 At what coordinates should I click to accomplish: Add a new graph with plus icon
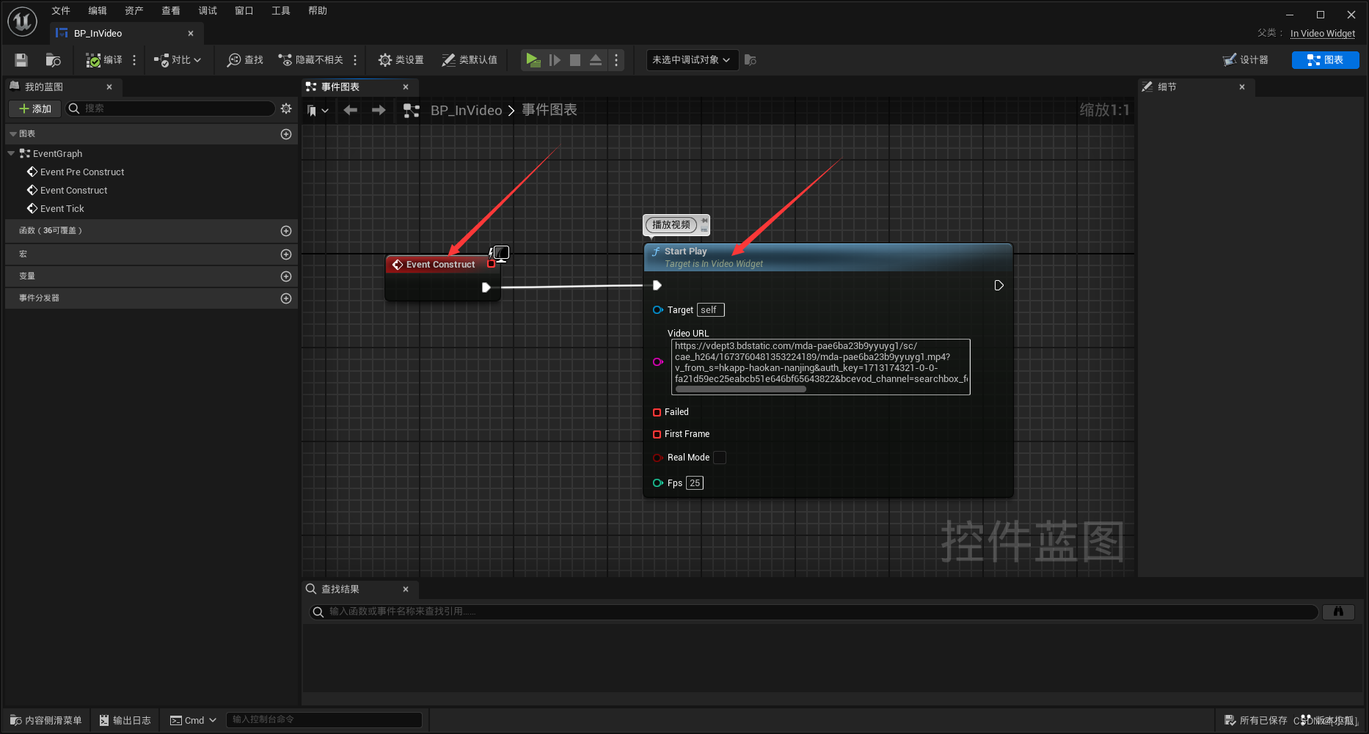(286, 134)
